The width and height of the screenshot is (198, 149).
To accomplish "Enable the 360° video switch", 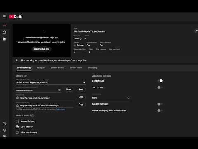I will (160, 87).
